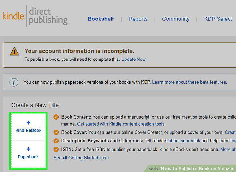Follow the 'about your book' link
The image size is (236, 172).
tap(184, 141)
